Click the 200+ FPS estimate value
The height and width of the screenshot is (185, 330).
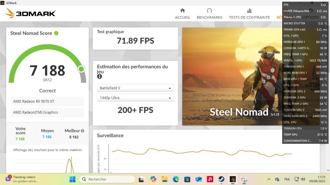coord(135,110)
